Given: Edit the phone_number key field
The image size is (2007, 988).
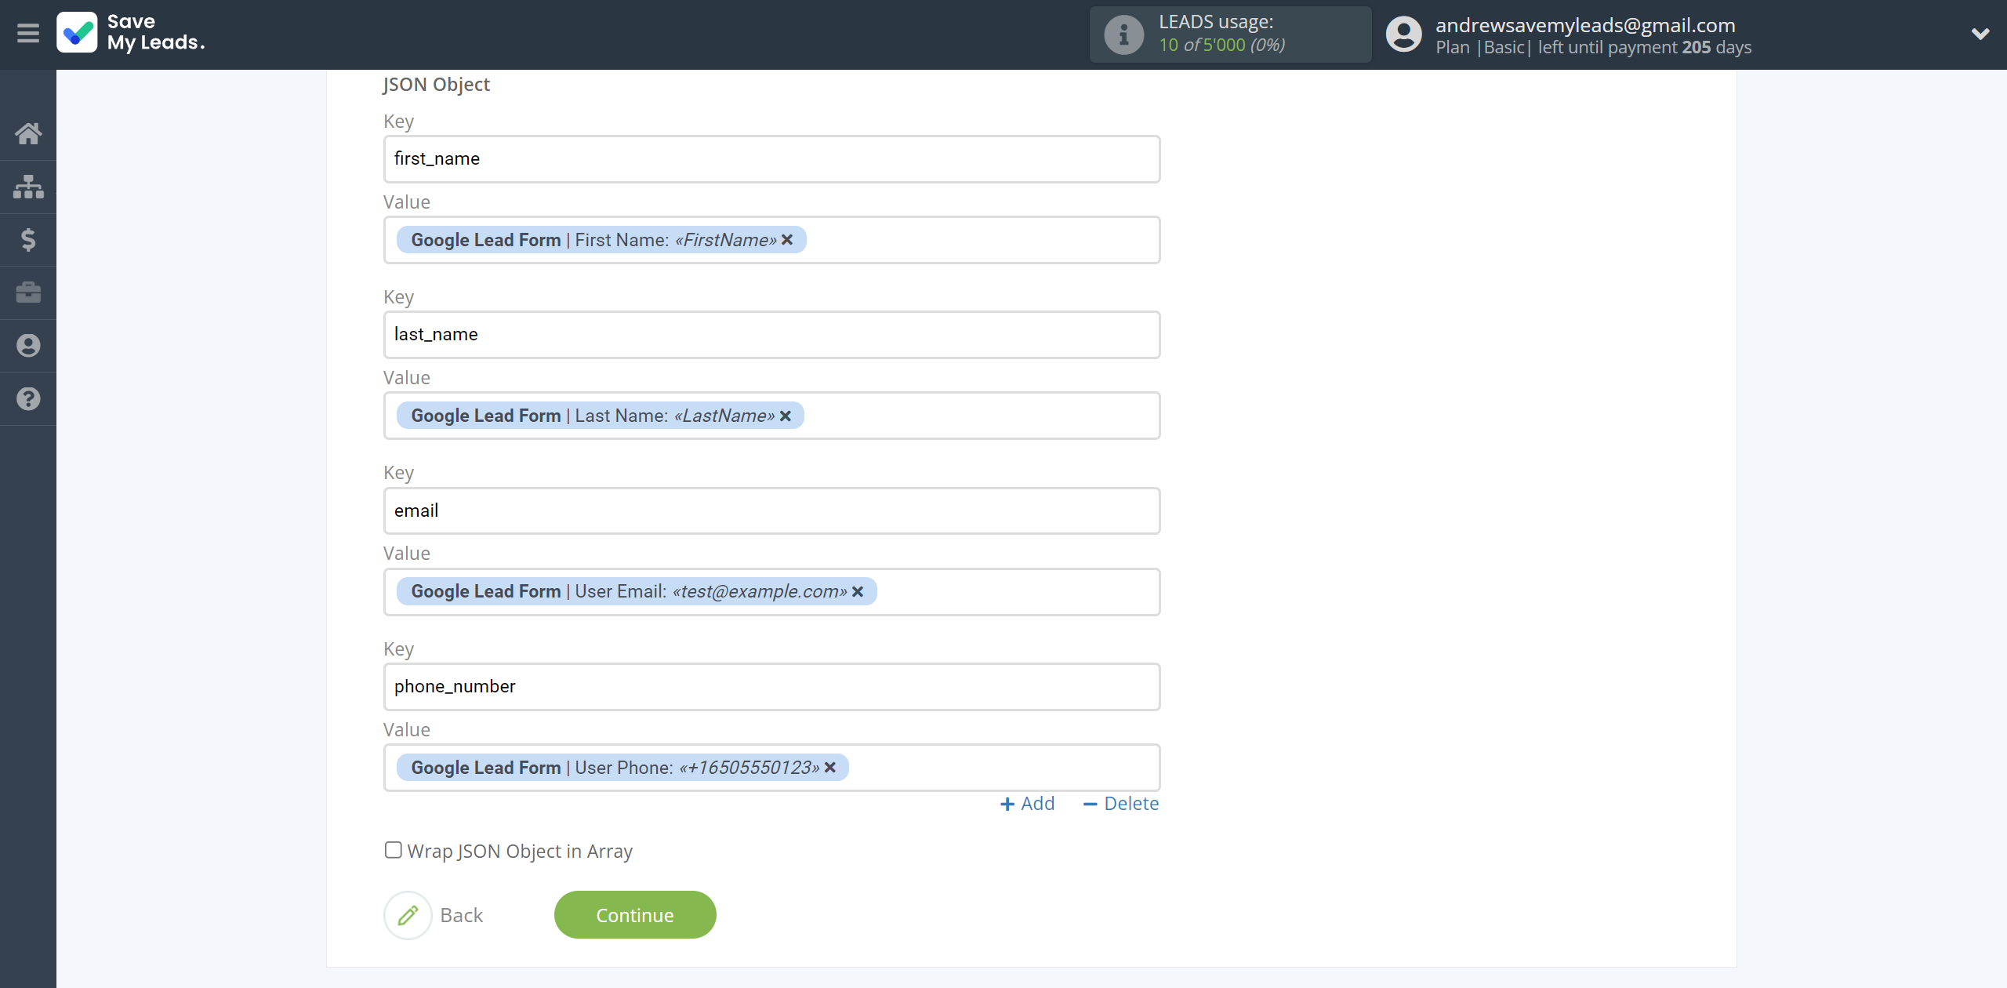Looking at the screenshot, I should [x=771, y=687].
